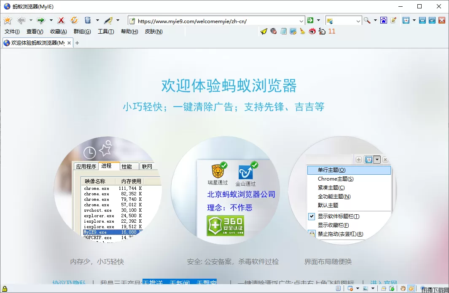Viewport: 449px width, 293px height.
Task: Click the orange 11 counter in plugin bar
Action: tap(332, 31)
